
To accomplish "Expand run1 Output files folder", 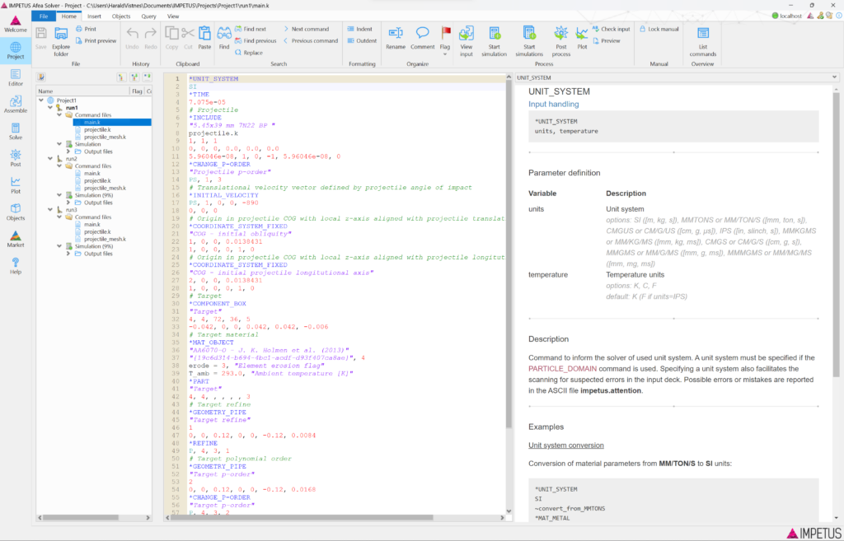I will 68,152.
